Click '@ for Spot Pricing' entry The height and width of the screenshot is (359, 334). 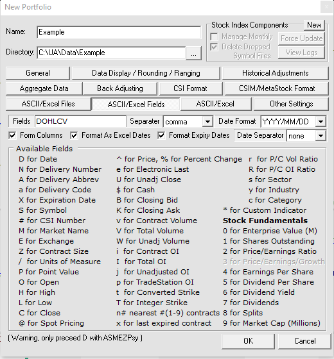51,323
